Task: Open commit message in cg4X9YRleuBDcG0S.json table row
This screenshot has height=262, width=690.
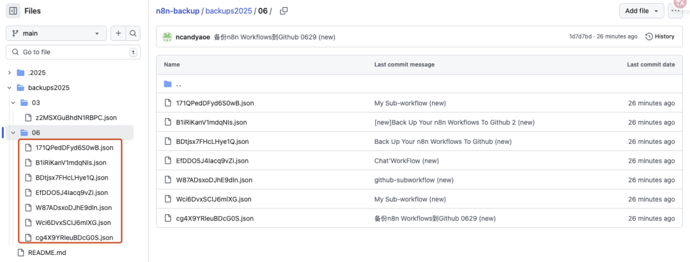Action: tap(435, 218)
